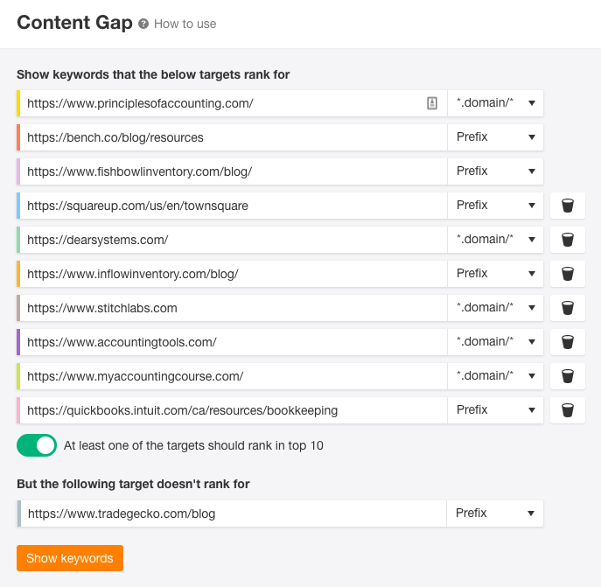Delete the inflowinventory.com blog target
The image size is (601, 587).
point(568,274)
